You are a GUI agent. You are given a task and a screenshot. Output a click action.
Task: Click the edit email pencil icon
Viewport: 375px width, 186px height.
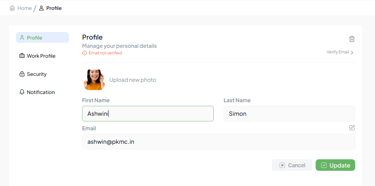352,128
